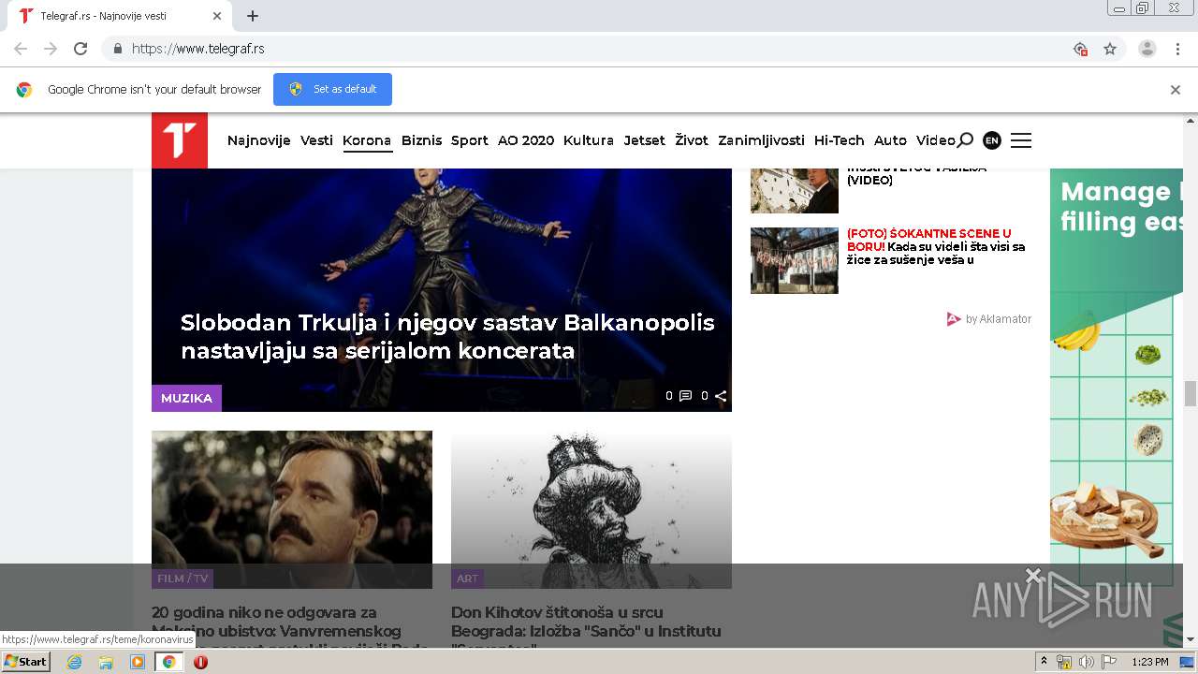Click the page vertical scrollbar thumb

(1191, 393)
